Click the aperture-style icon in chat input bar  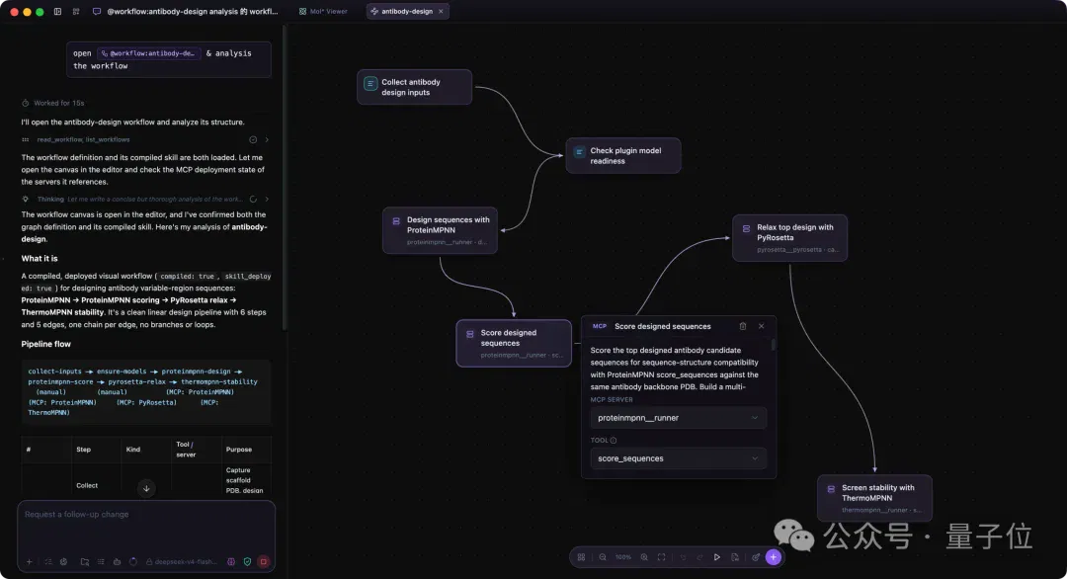pos(64,562)
